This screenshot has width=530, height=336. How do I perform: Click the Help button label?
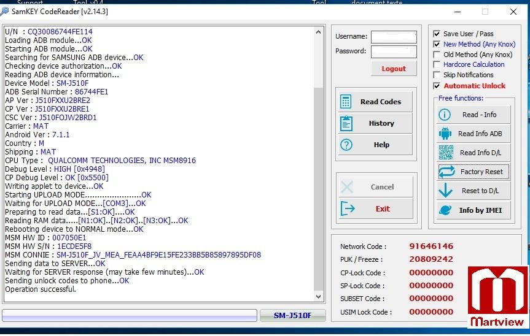(x=381, y=145)
